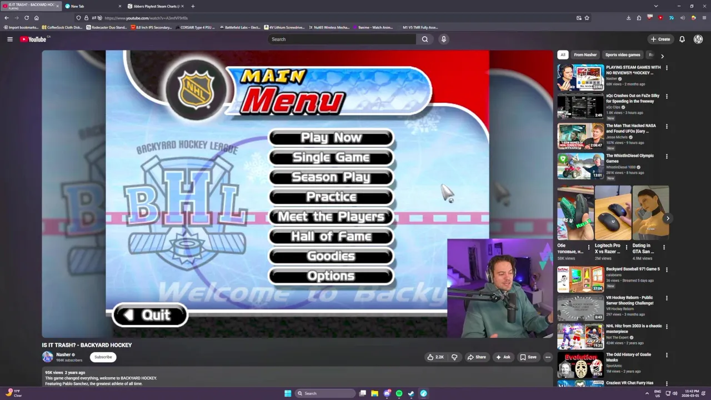Switch to Jibbers Playtest Steam Charts tab
This screenshot has height=400, width=711.
point(156,6)
